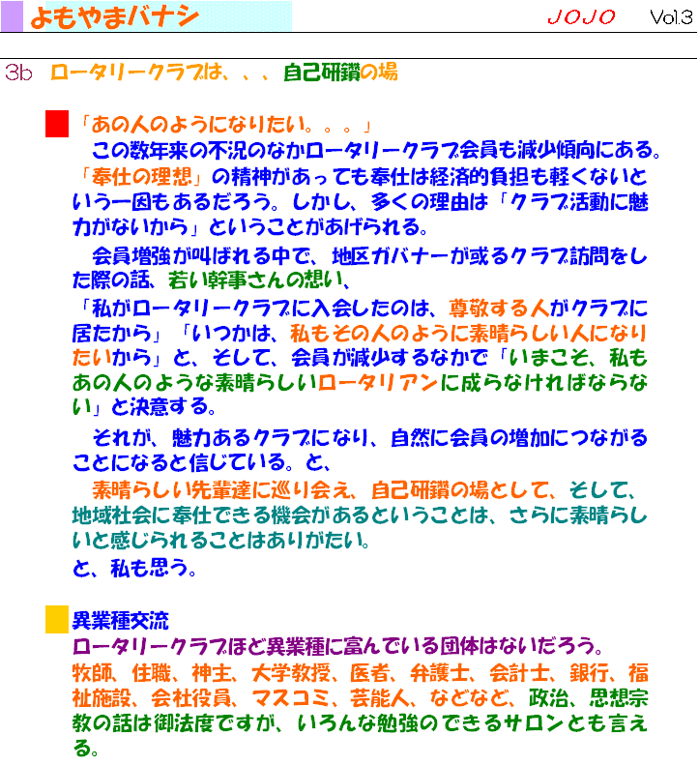Viewport: 699px width, 765px height.
Task: Click the yellow square bullet icon
Action: pos(57,620)
